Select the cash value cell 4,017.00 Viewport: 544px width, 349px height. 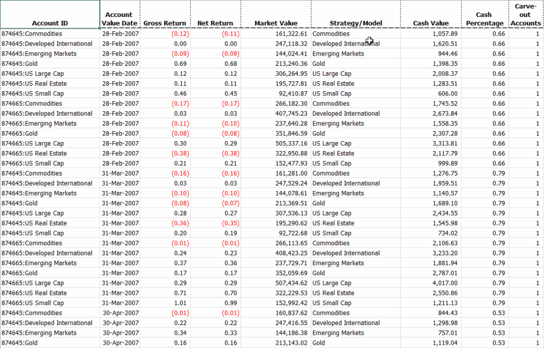tap(431, 283)
